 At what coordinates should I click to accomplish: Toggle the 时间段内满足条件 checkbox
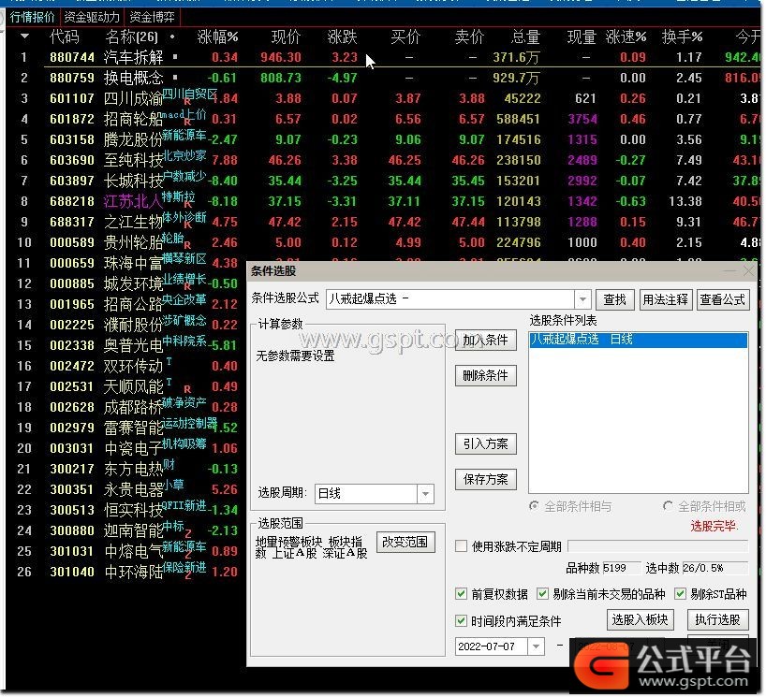(461, 620)
